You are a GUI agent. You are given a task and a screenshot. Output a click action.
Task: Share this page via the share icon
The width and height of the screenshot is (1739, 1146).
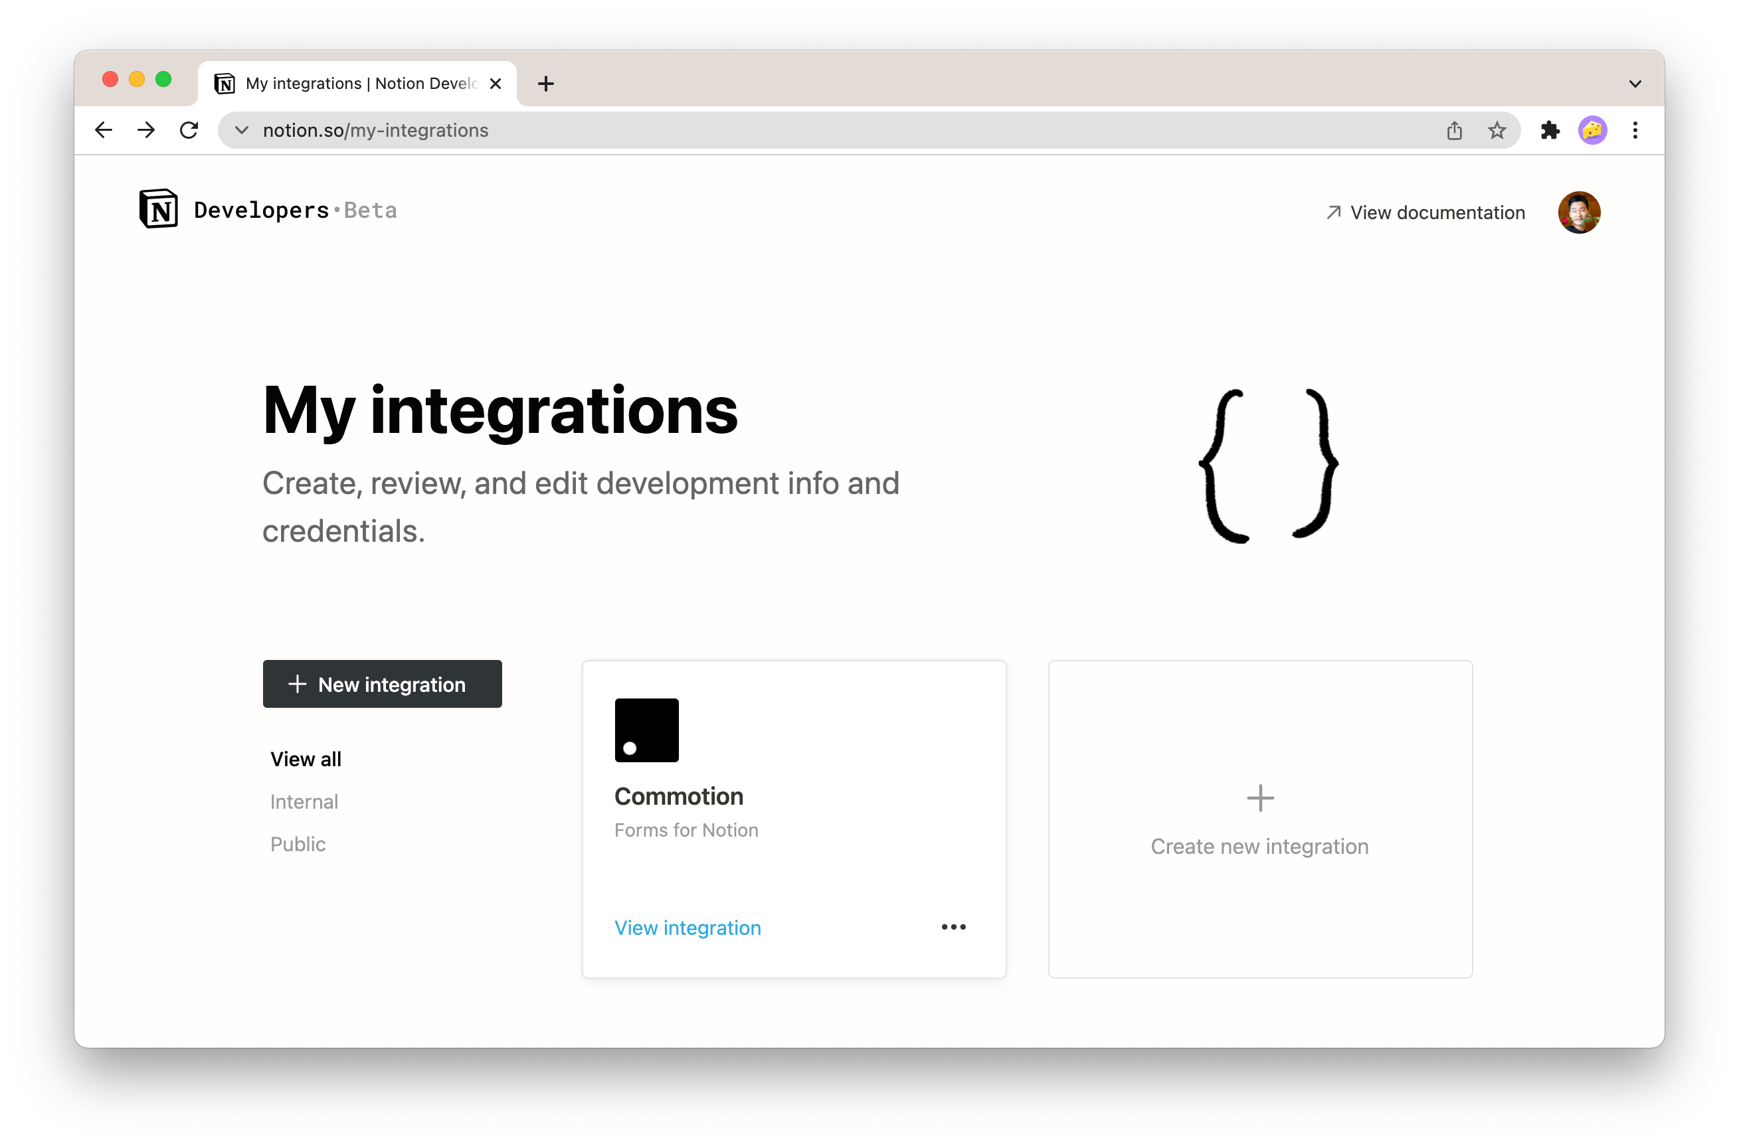coord(1454,130)
